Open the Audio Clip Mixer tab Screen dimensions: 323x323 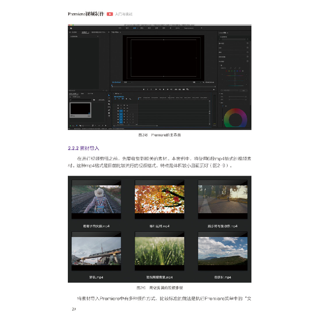98,32
